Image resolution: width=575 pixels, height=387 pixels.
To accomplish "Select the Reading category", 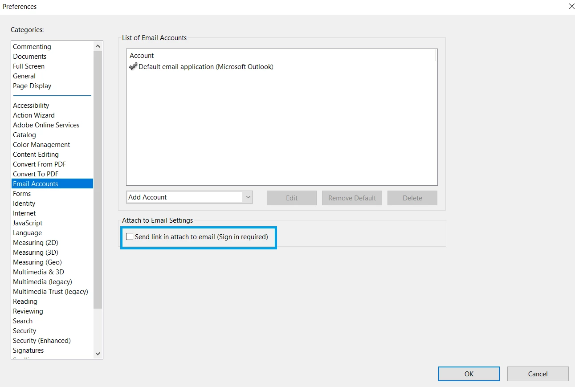I will (25, 301).
